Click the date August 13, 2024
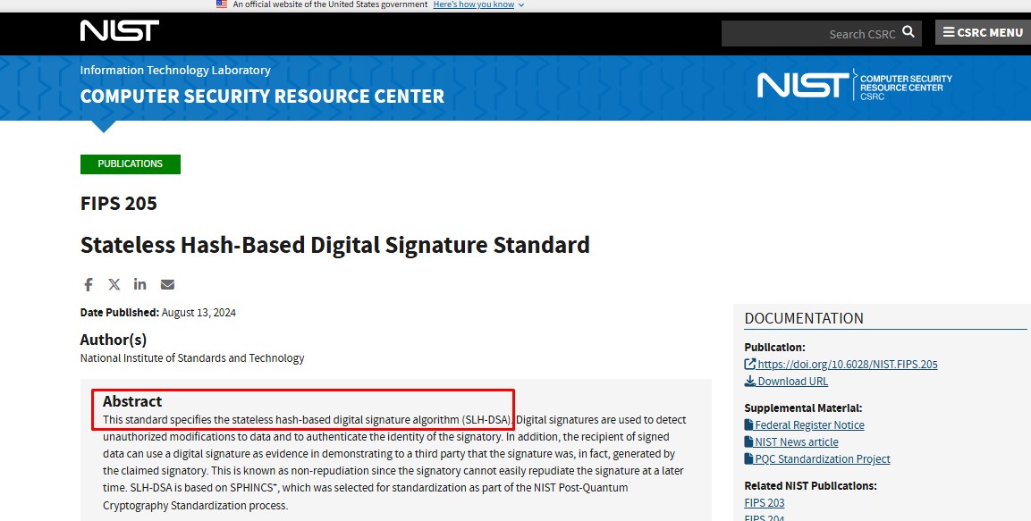This screenshot has width=1031, height=521. click(x=199, y=313)
